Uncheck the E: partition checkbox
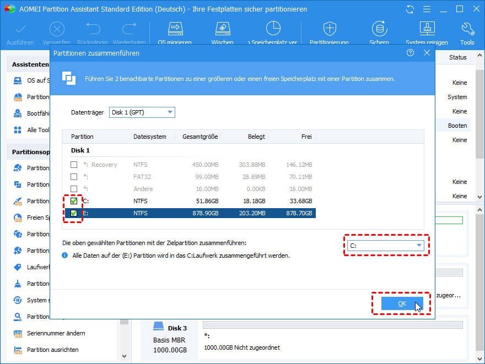Image resolution: width=485 pixels, height=364 pixels. click(x=74, y=213)
